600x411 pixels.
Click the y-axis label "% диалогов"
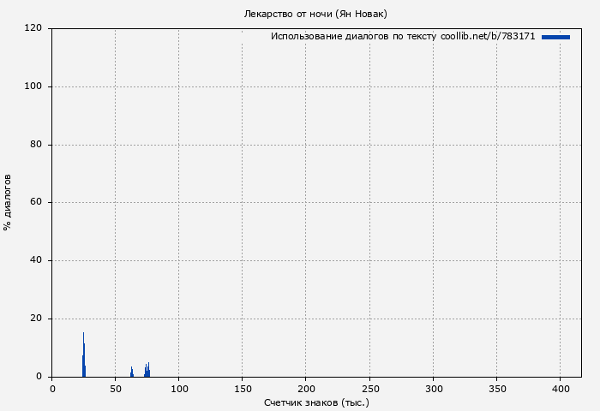pyautogui.click(x=8, y=202)
